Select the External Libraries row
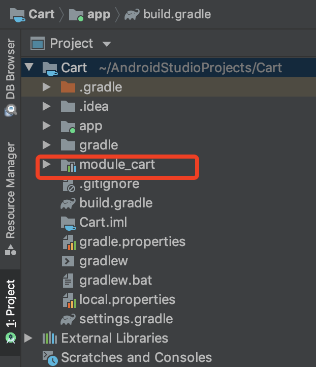Viewport: 316px width, 367px height. 168,338
